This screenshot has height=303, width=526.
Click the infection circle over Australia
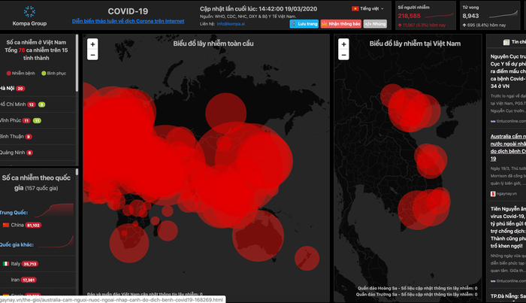[258, 235]
